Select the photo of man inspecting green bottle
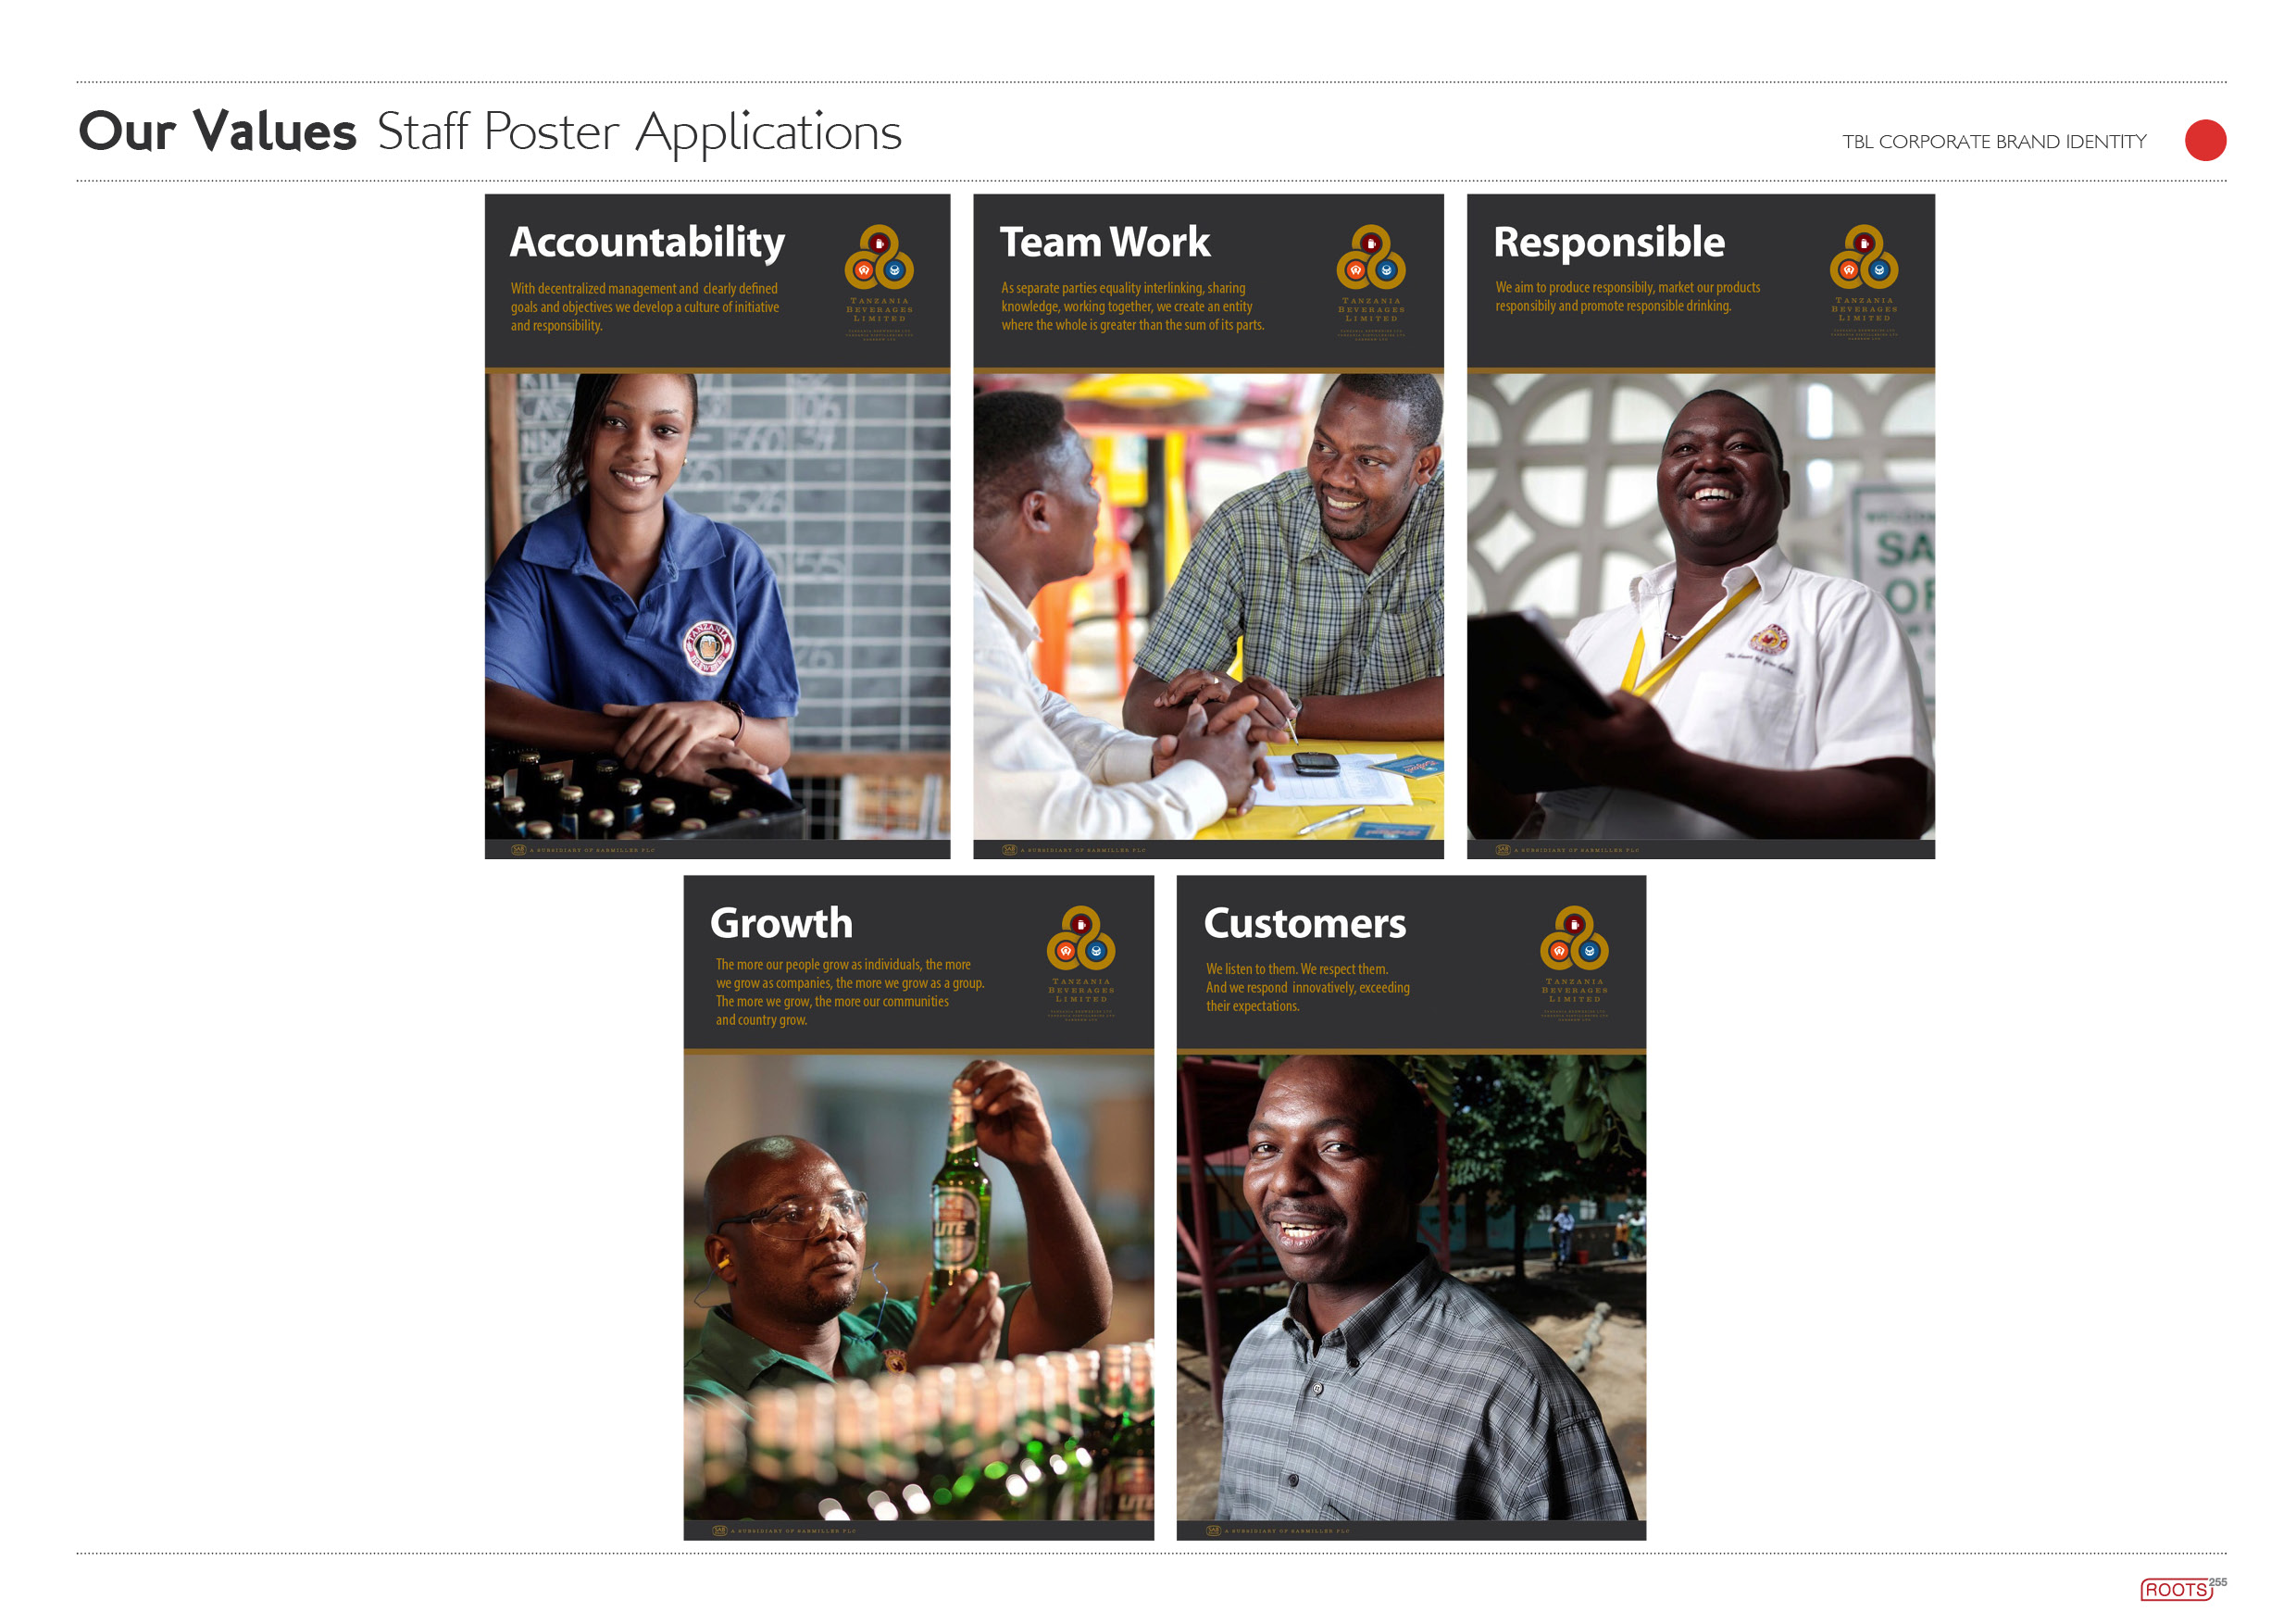 click(918, 1287)
